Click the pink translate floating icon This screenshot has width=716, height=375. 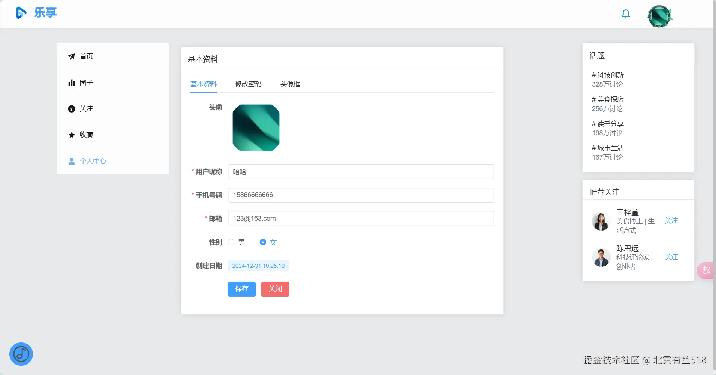coord(706,270)
